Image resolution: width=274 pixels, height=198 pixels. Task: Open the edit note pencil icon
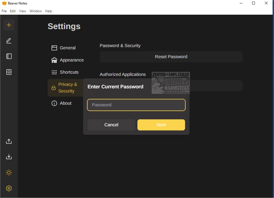(9, 41)
